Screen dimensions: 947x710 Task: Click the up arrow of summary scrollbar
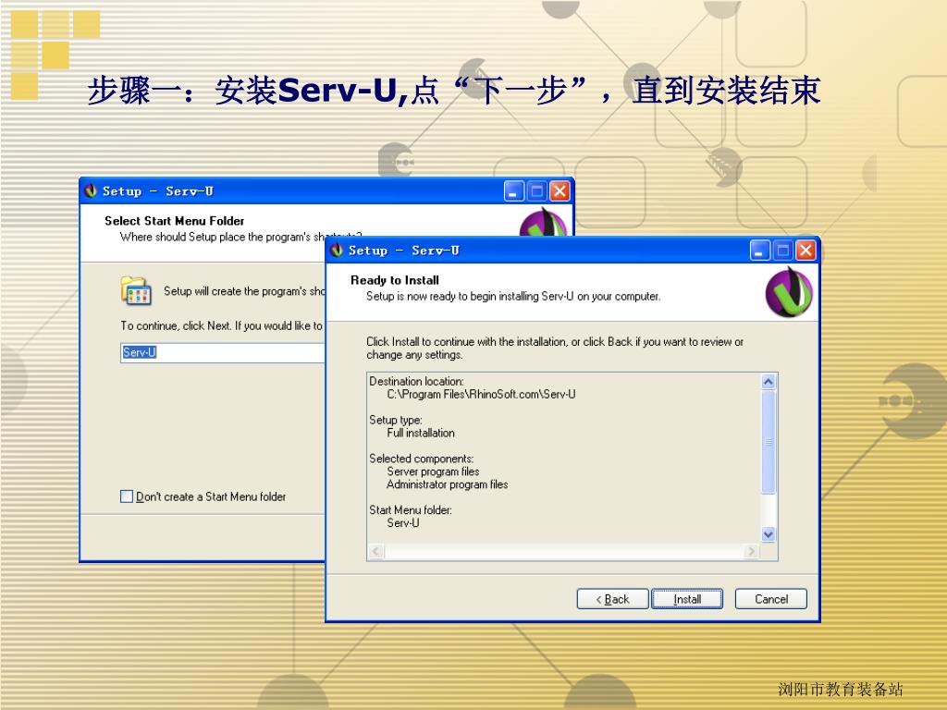[x=769, y=382]
